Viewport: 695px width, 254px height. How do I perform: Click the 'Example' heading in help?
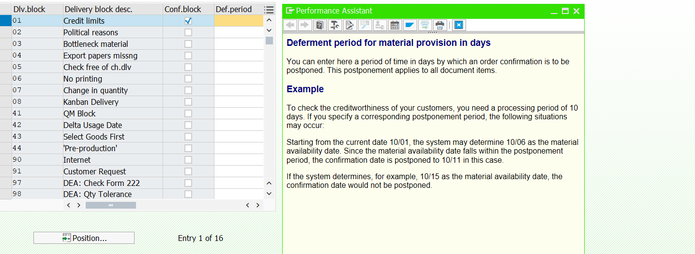click(305, 89)
